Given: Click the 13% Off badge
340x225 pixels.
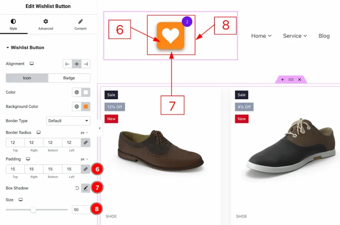Looking at the screenshot, I should pyautogui.click(x=115, y=107).
